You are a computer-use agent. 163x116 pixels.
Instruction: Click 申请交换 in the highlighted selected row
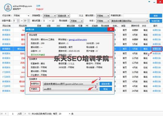coord(157,49)
